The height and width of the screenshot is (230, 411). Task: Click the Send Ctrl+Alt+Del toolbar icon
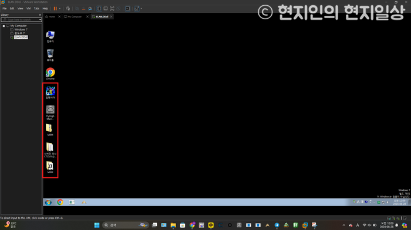(x=68, y=9)
